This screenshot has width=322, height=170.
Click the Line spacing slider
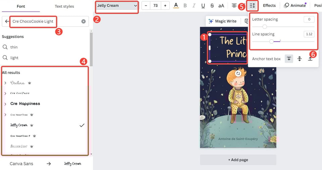click(x=283, y=41)
